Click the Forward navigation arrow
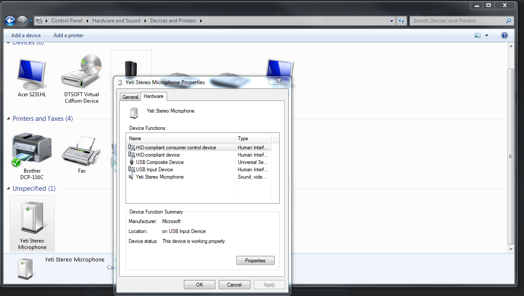Screen dimensions: 524x296 tap(22, 21)
